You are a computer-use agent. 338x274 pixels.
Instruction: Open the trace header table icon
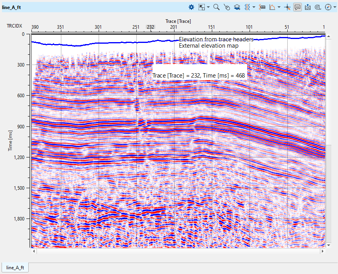263,7
